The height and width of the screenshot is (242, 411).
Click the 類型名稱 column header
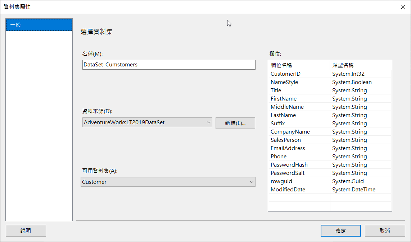(x=360, y=65)
